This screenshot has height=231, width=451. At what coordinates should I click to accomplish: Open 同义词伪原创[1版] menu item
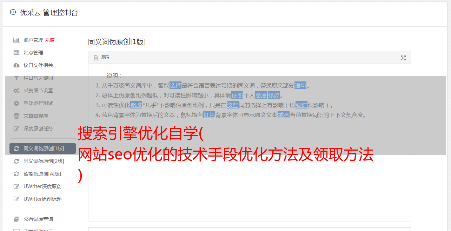click(42, 148)
